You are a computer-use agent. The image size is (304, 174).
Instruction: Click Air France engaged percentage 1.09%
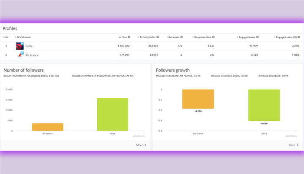295,55
